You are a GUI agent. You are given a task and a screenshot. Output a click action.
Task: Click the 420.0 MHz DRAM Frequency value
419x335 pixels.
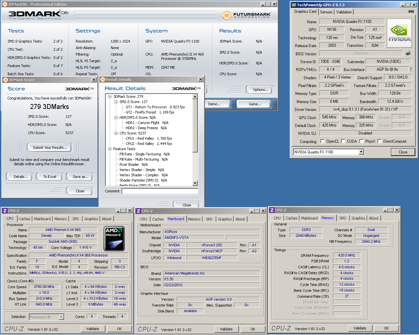(x=347, y=255)
